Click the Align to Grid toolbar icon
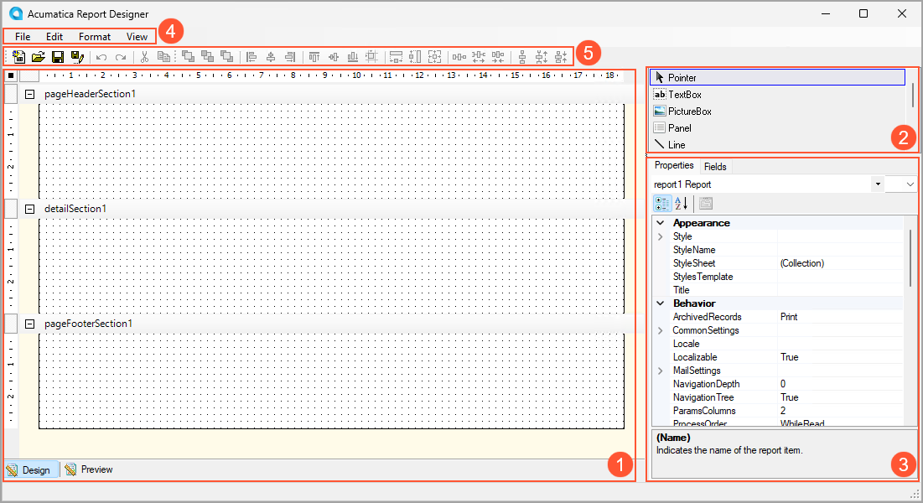923x503 pixels. (x=371, y=56)
